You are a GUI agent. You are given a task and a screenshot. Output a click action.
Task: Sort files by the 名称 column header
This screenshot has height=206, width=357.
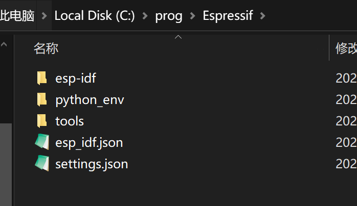[46, 48]
